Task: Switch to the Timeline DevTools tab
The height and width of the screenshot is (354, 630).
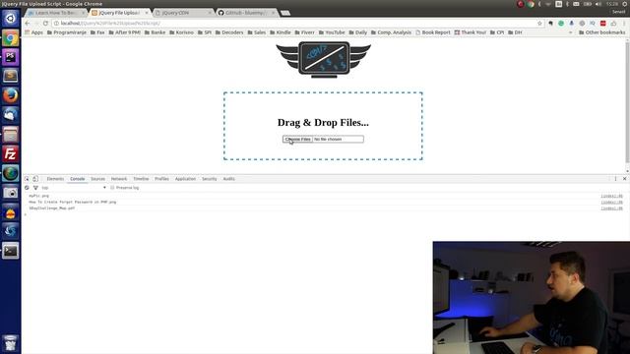Action: (x=141, y=179)
